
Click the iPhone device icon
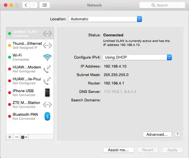(x=47, y=93)
